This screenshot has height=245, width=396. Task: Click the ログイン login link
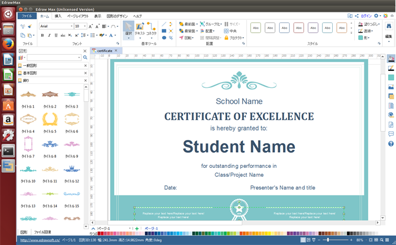pos(366,16)
